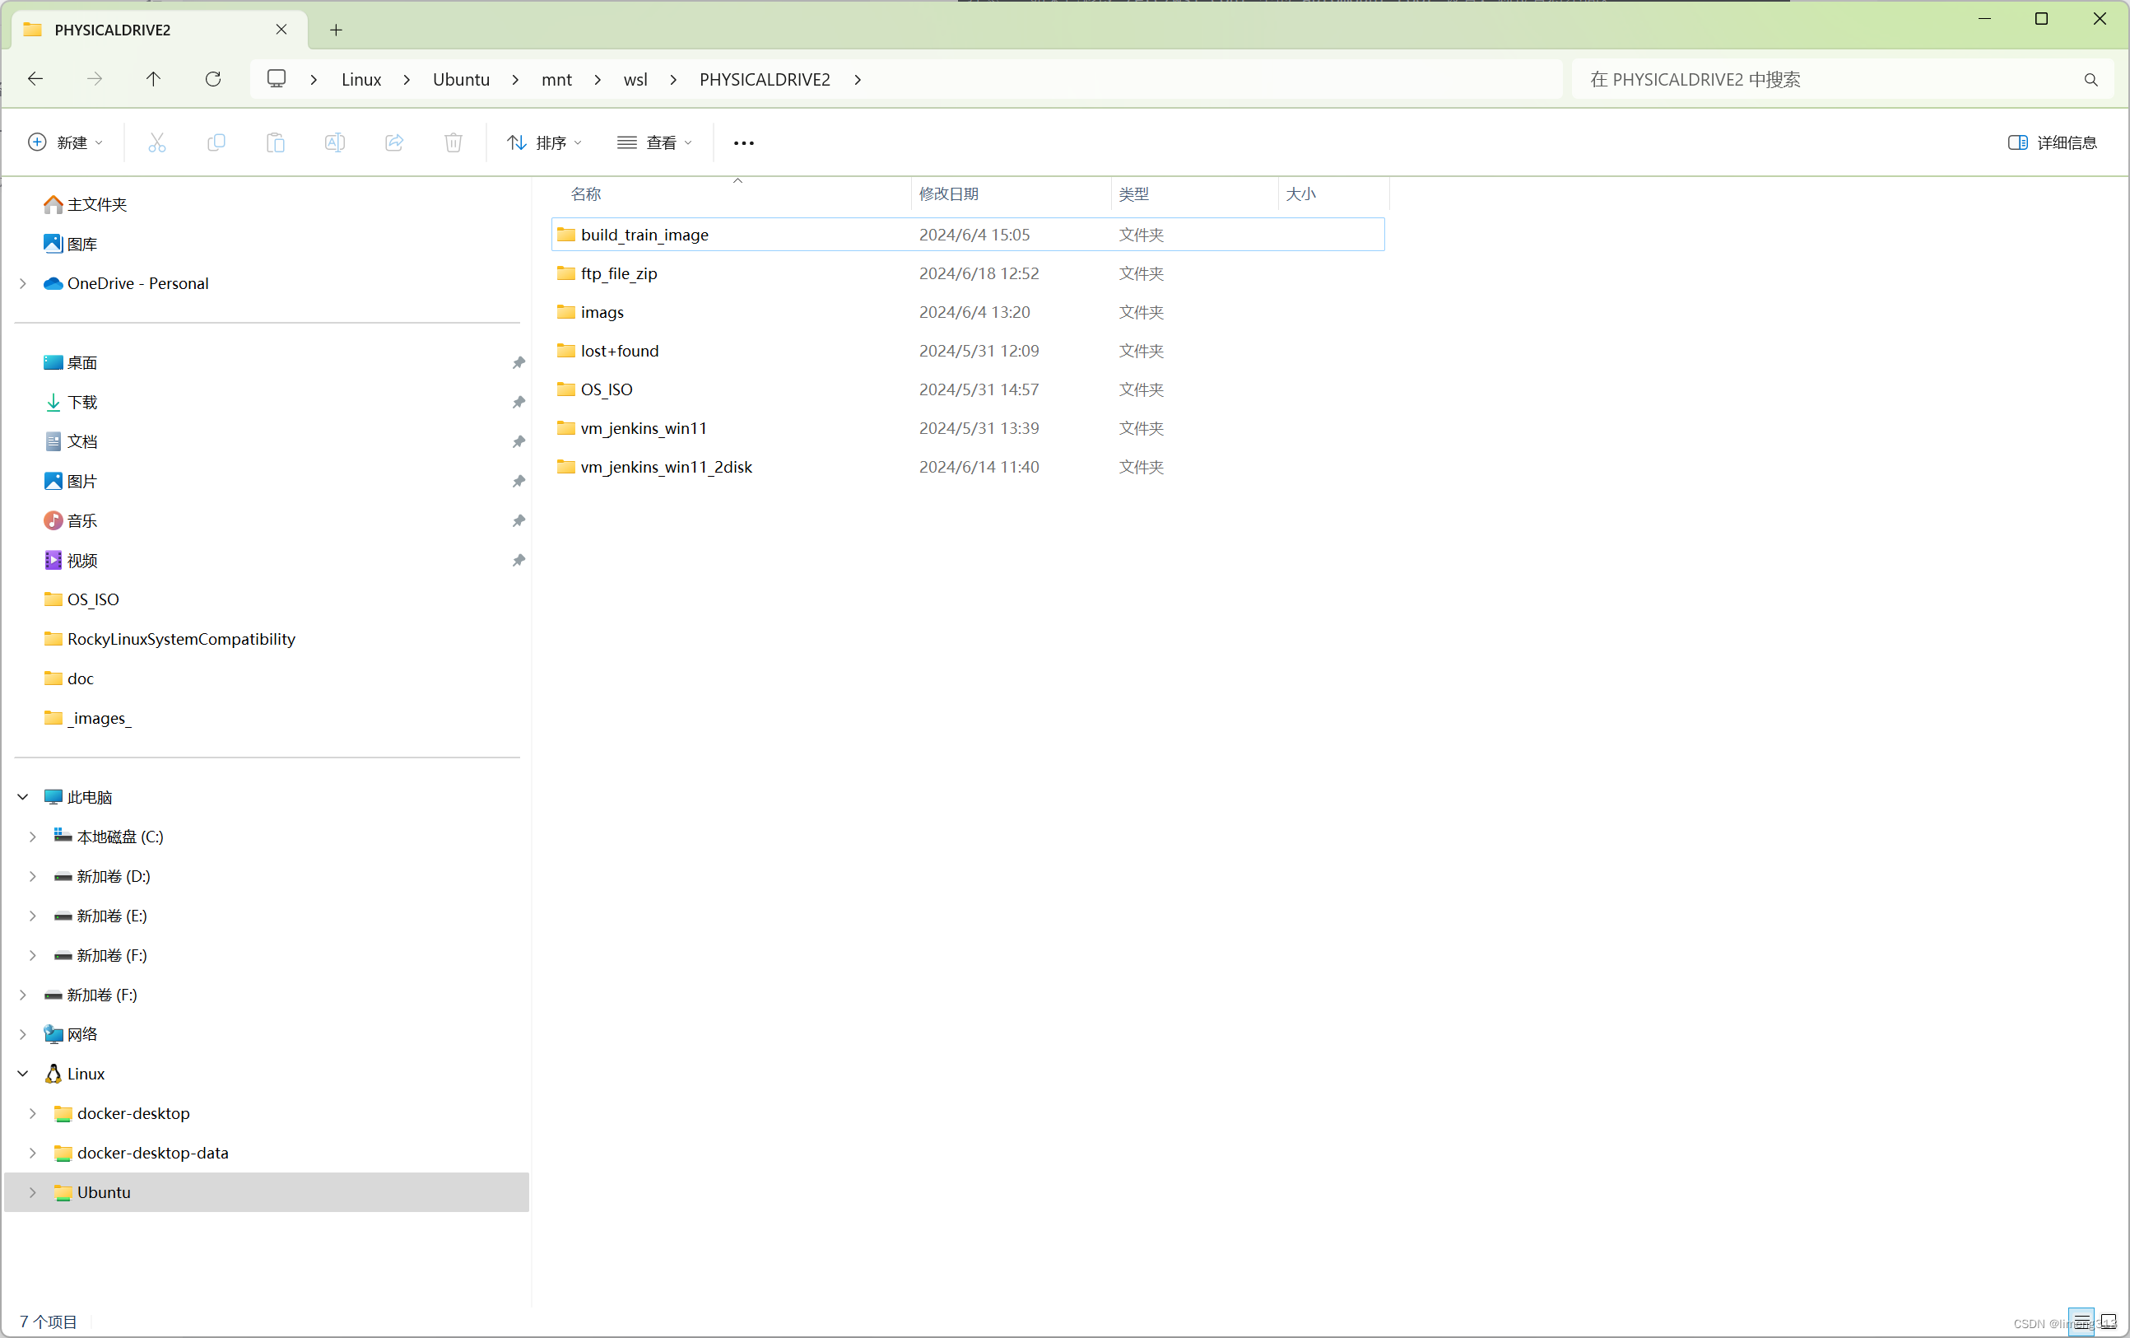This screenshot has width=2130, height=1338.
Task: Toggle the details info pane
Action: [x=2052, y=142]
